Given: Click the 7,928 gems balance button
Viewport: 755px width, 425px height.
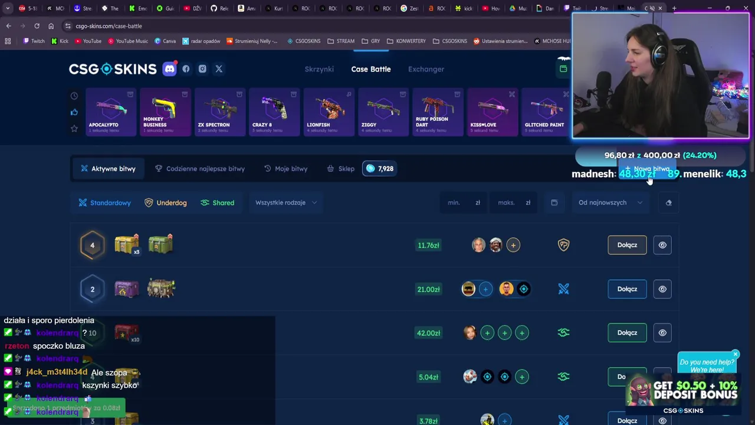Looking at the screenshot, I should pos(380,169).
